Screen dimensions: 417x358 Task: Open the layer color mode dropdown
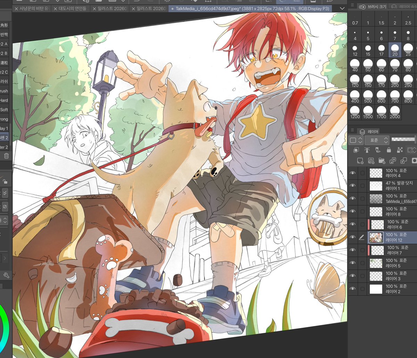tap(356, 140)
